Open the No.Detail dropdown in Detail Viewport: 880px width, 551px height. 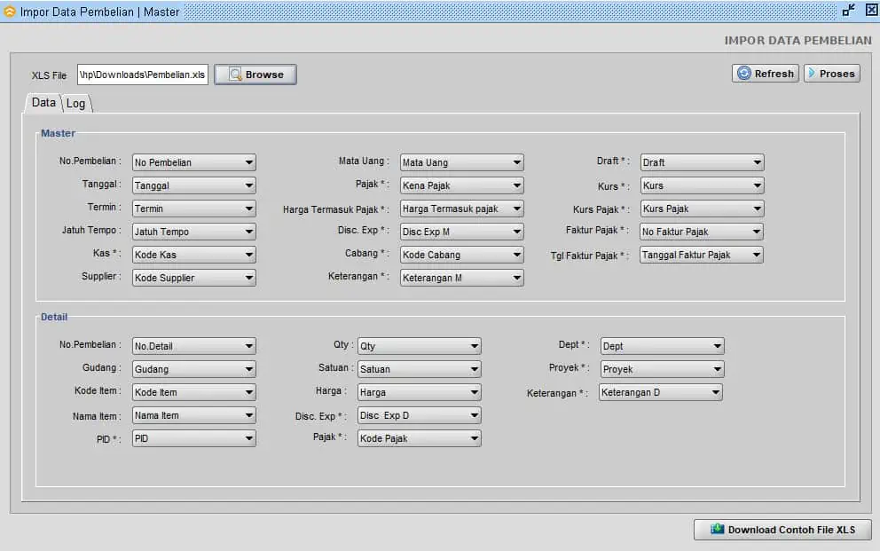194,346
